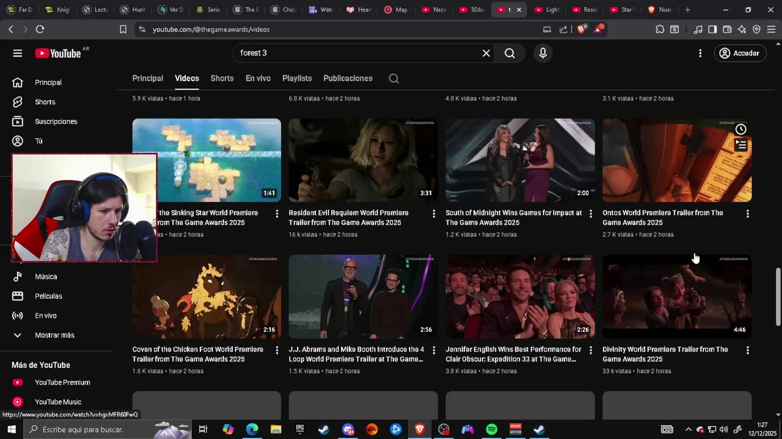
Task: Open the Publicaciones channel tab
Action: (348, 78)
